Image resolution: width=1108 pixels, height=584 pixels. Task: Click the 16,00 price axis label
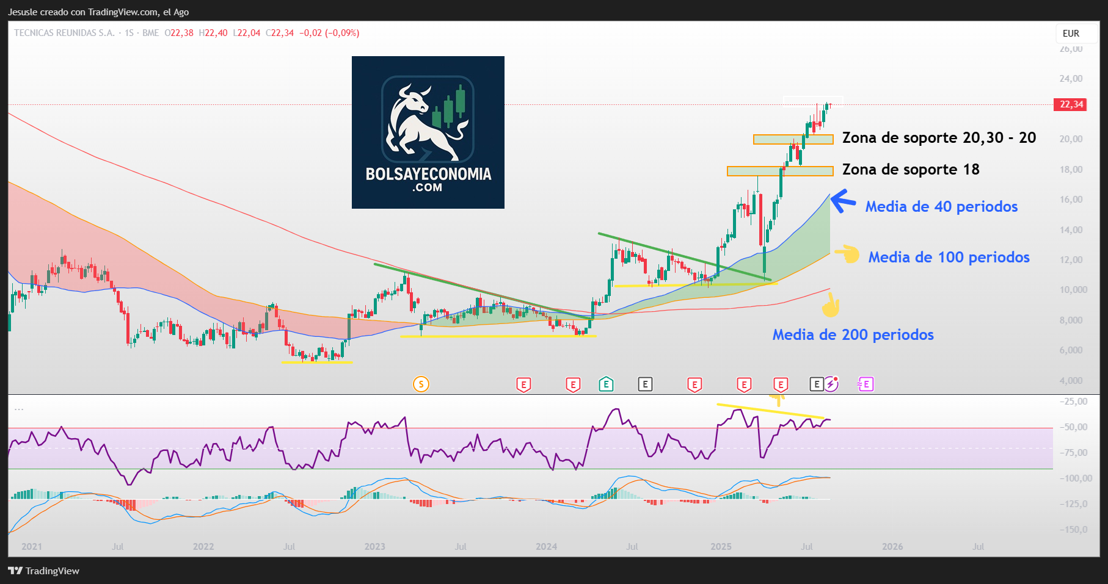[1071, 200]
